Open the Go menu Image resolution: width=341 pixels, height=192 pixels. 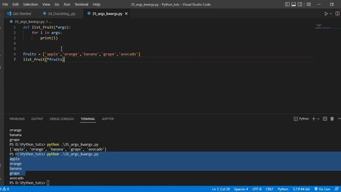(57, 4)
